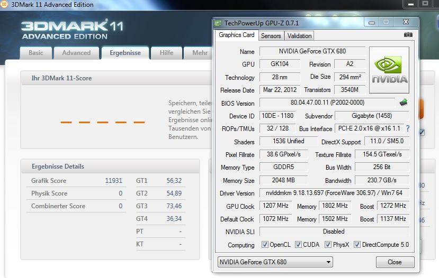
Task: Open the Hilfe tab in 3DMark
Action: 166,53
